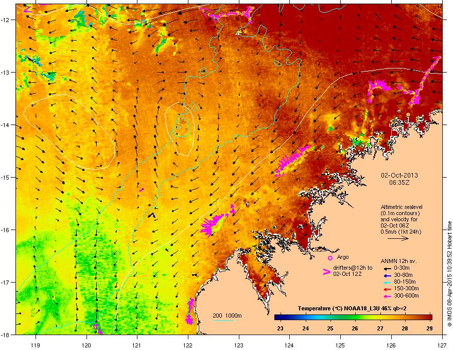Click the '125' longitude axis label
This screenshot has height=350, width=453.
pos(340,345)
